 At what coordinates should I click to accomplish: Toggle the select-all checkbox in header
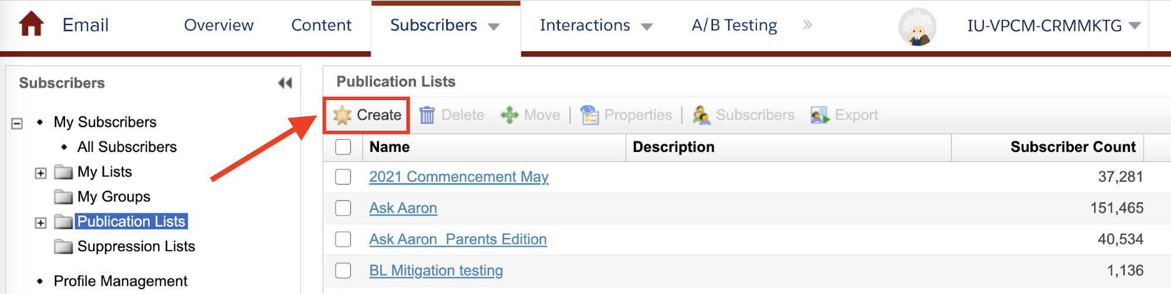343,147
